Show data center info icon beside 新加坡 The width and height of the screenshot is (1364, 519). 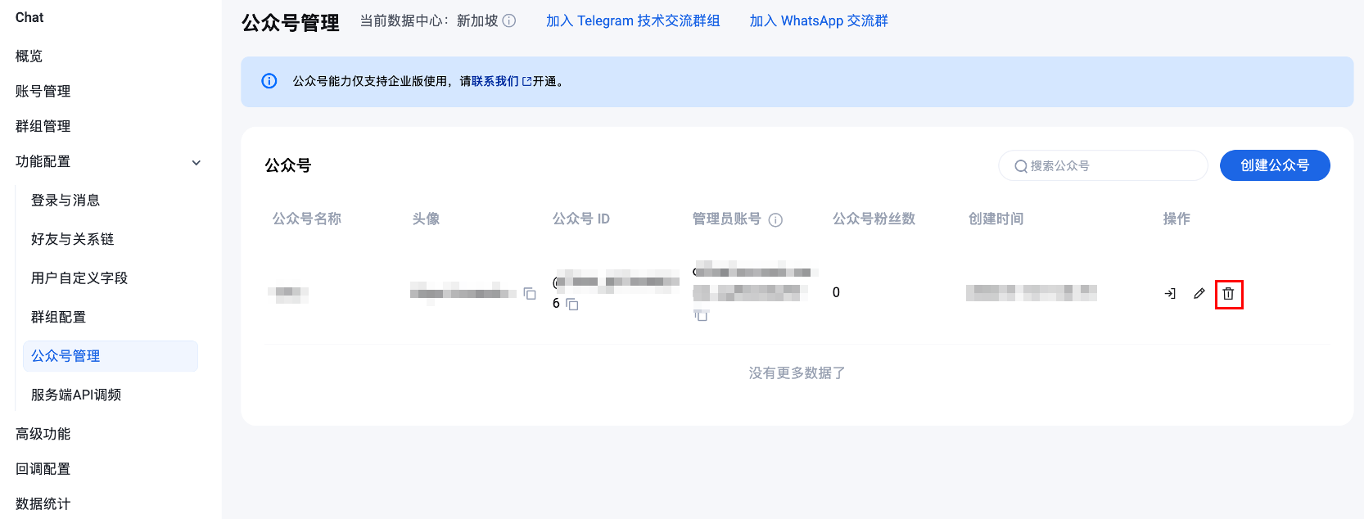pos(508,20)
